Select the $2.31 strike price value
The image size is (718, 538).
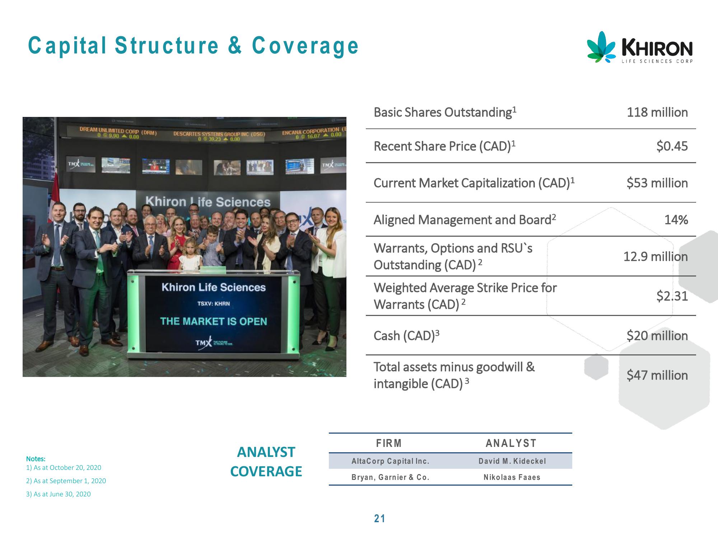672,296
